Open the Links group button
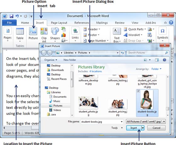Screen dimensions: 176x145 tap(75, 34)
